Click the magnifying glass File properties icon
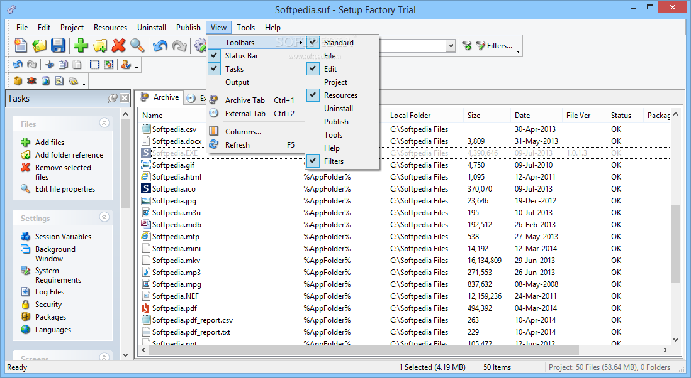Image resolution: width=691 pixels, height=378 pixels. tap(137, 45)
